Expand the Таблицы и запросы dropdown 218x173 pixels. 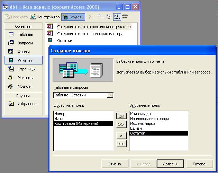110,95
